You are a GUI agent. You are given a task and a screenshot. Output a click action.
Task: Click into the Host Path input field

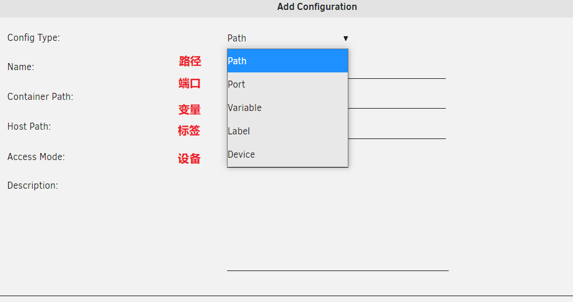(397, 130)
